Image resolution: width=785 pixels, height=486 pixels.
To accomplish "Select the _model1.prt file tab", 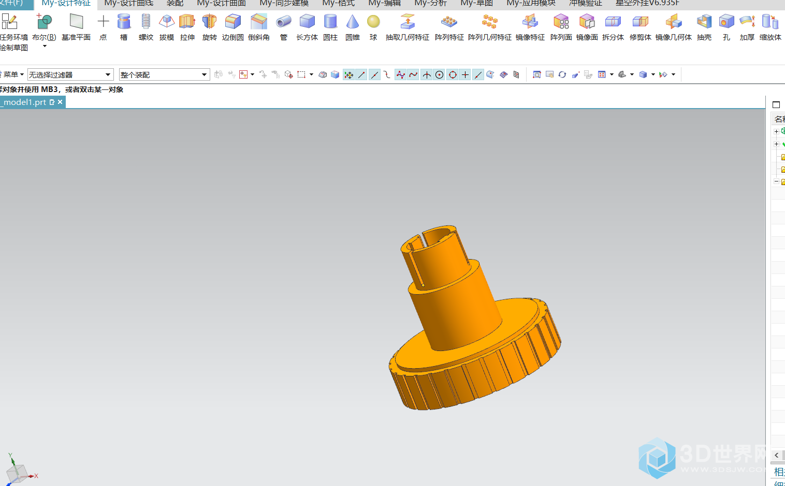I will [x=33, y=102].
